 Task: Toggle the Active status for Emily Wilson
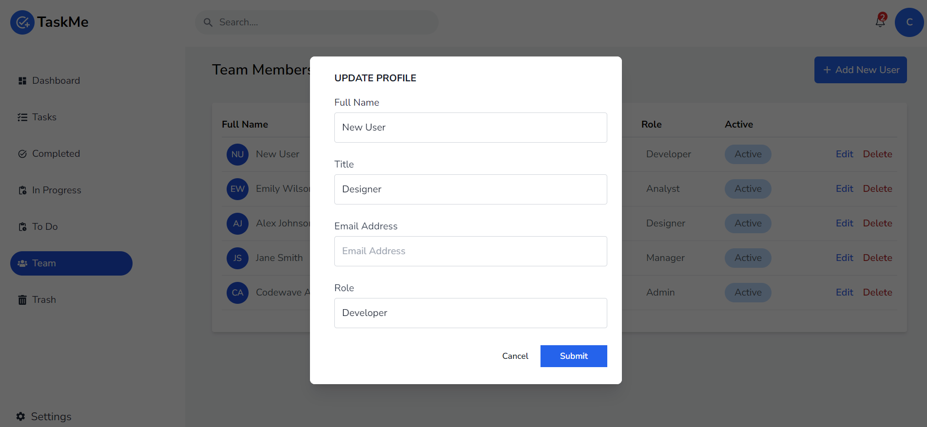pos(748,189)
